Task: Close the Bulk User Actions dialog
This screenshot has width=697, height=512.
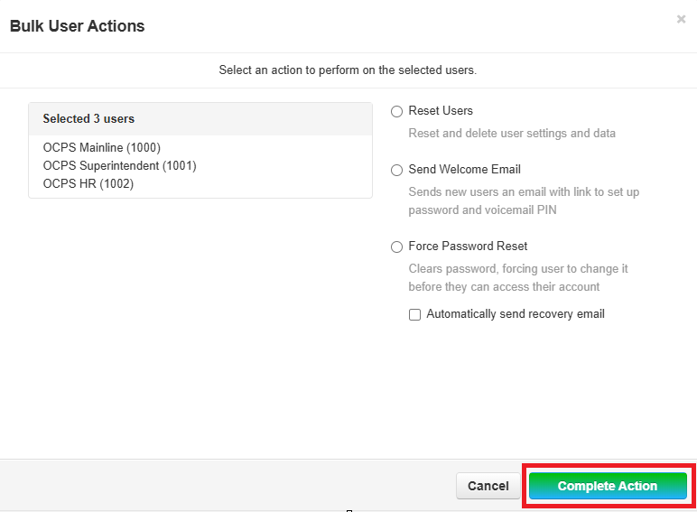Action: click(x=681, y=19)
